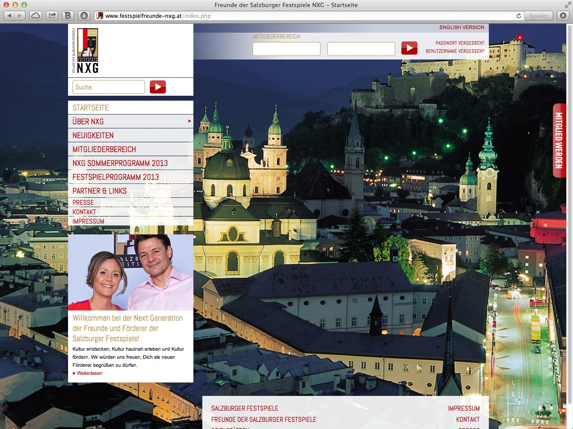Image resolution: width=573 pixels, height=429 pixels.
Task: Click Passwort vergessen link
Action: (x=460, y=43)
